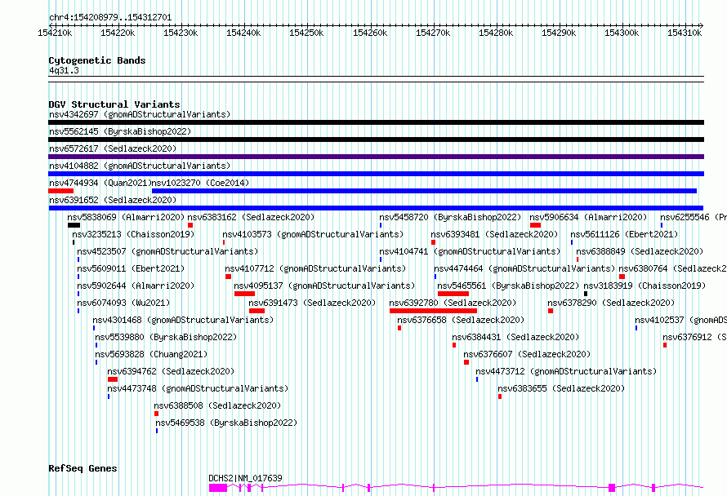Open nsv5465561 ByrskaBishop2022 variant
This screenshot has width=727, height=496.
coord(508,286)
